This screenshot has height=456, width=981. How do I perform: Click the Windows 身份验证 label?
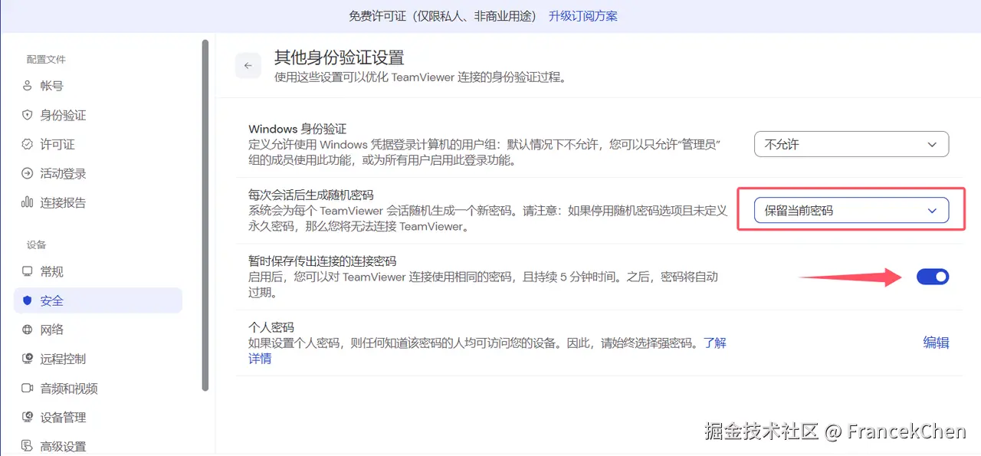(x=297, y=129)
